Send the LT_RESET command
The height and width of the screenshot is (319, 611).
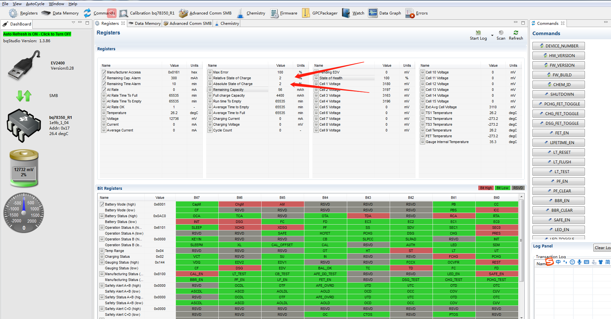click(558, 152)
